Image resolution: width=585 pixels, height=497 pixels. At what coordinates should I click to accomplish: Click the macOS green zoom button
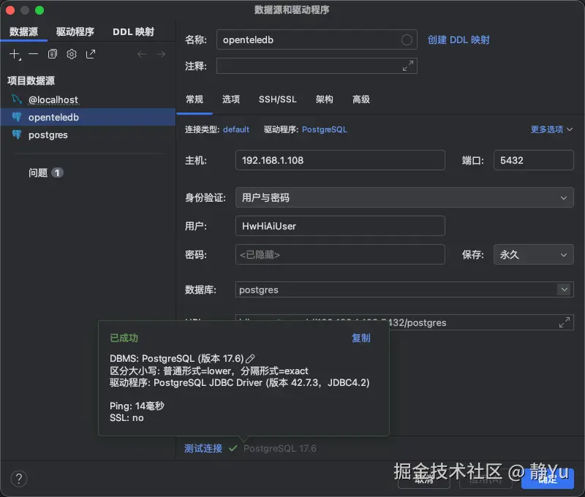coord(39,10)
